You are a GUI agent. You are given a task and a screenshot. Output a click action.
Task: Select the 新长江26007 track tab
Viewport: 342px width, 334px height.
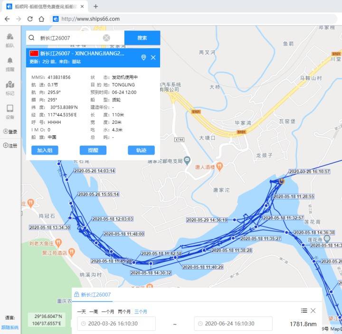click(93, 295)
